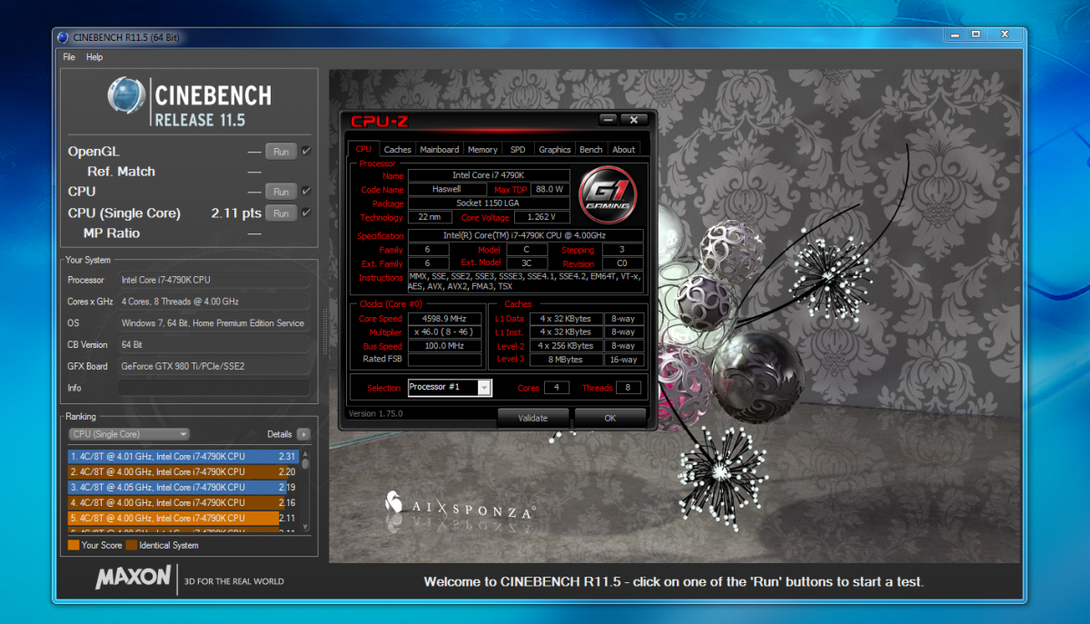Viewport: 1090px width, 624px height.
Task: Open the Mainboard tab in CPU-Z
Action: click(x=440, y=149)
